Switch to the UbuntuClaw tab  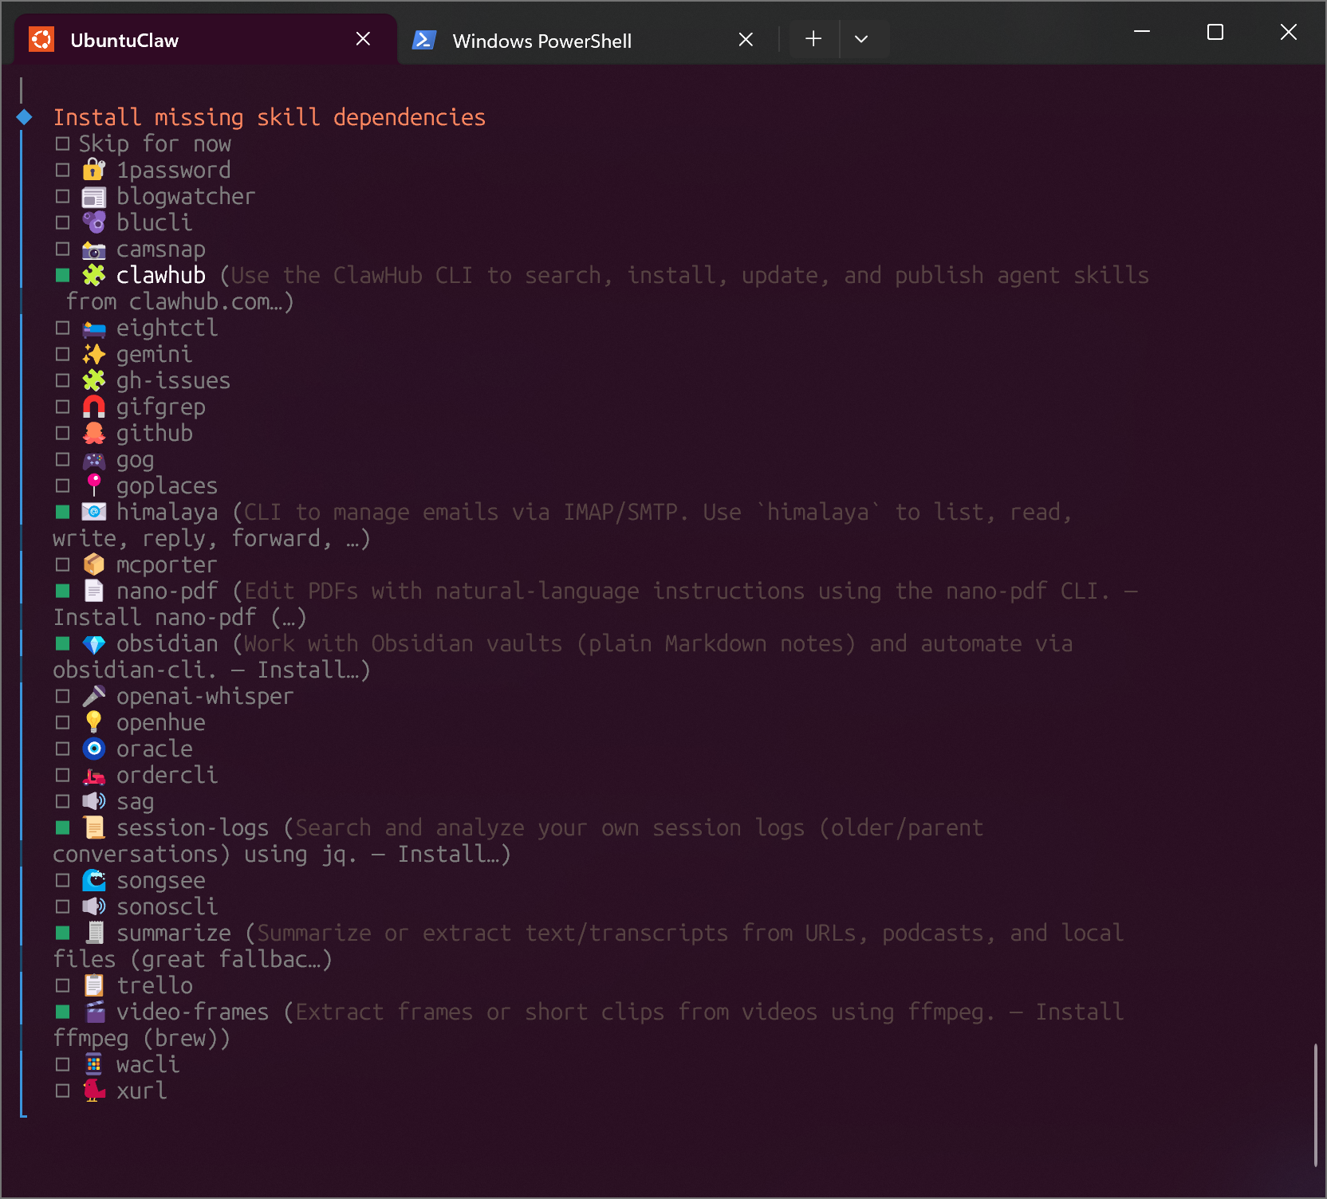click(x=205, y=40)
